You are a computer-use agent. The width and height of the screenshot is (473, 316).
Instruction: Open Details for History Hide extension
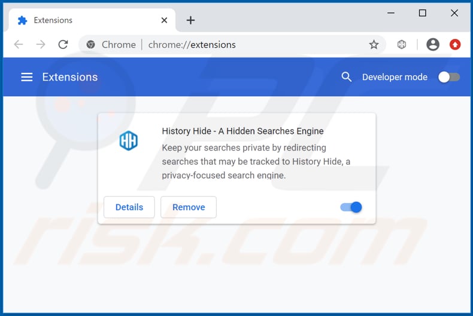[x=129, y=207]
